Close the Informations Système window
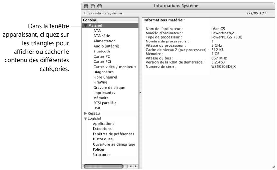 [86, 6]
